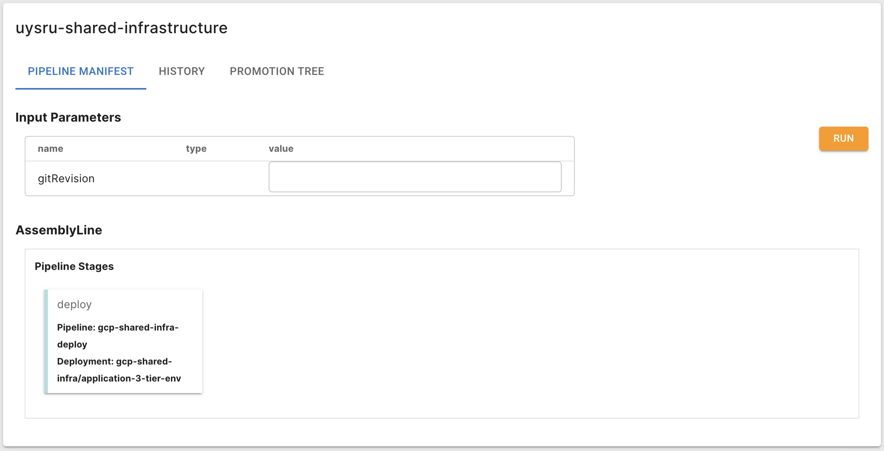The height and width of the screenshot is (451, 884).
Task: Click the type column header
Action: pyautogui.click(x=196, y=149)
